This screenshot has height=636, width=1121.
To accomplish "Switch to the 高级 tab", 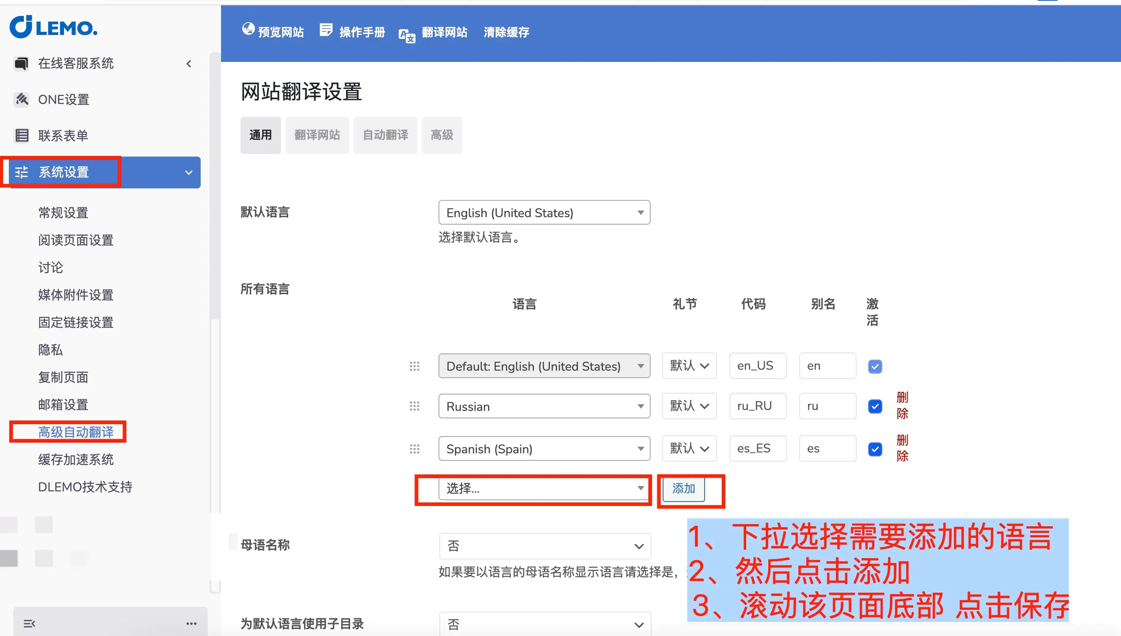I will pyautogui.click(x=442, y=135).
